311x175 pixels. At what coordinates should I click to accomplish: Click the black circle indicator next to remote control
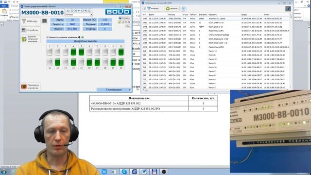click(x=79, y=37)
